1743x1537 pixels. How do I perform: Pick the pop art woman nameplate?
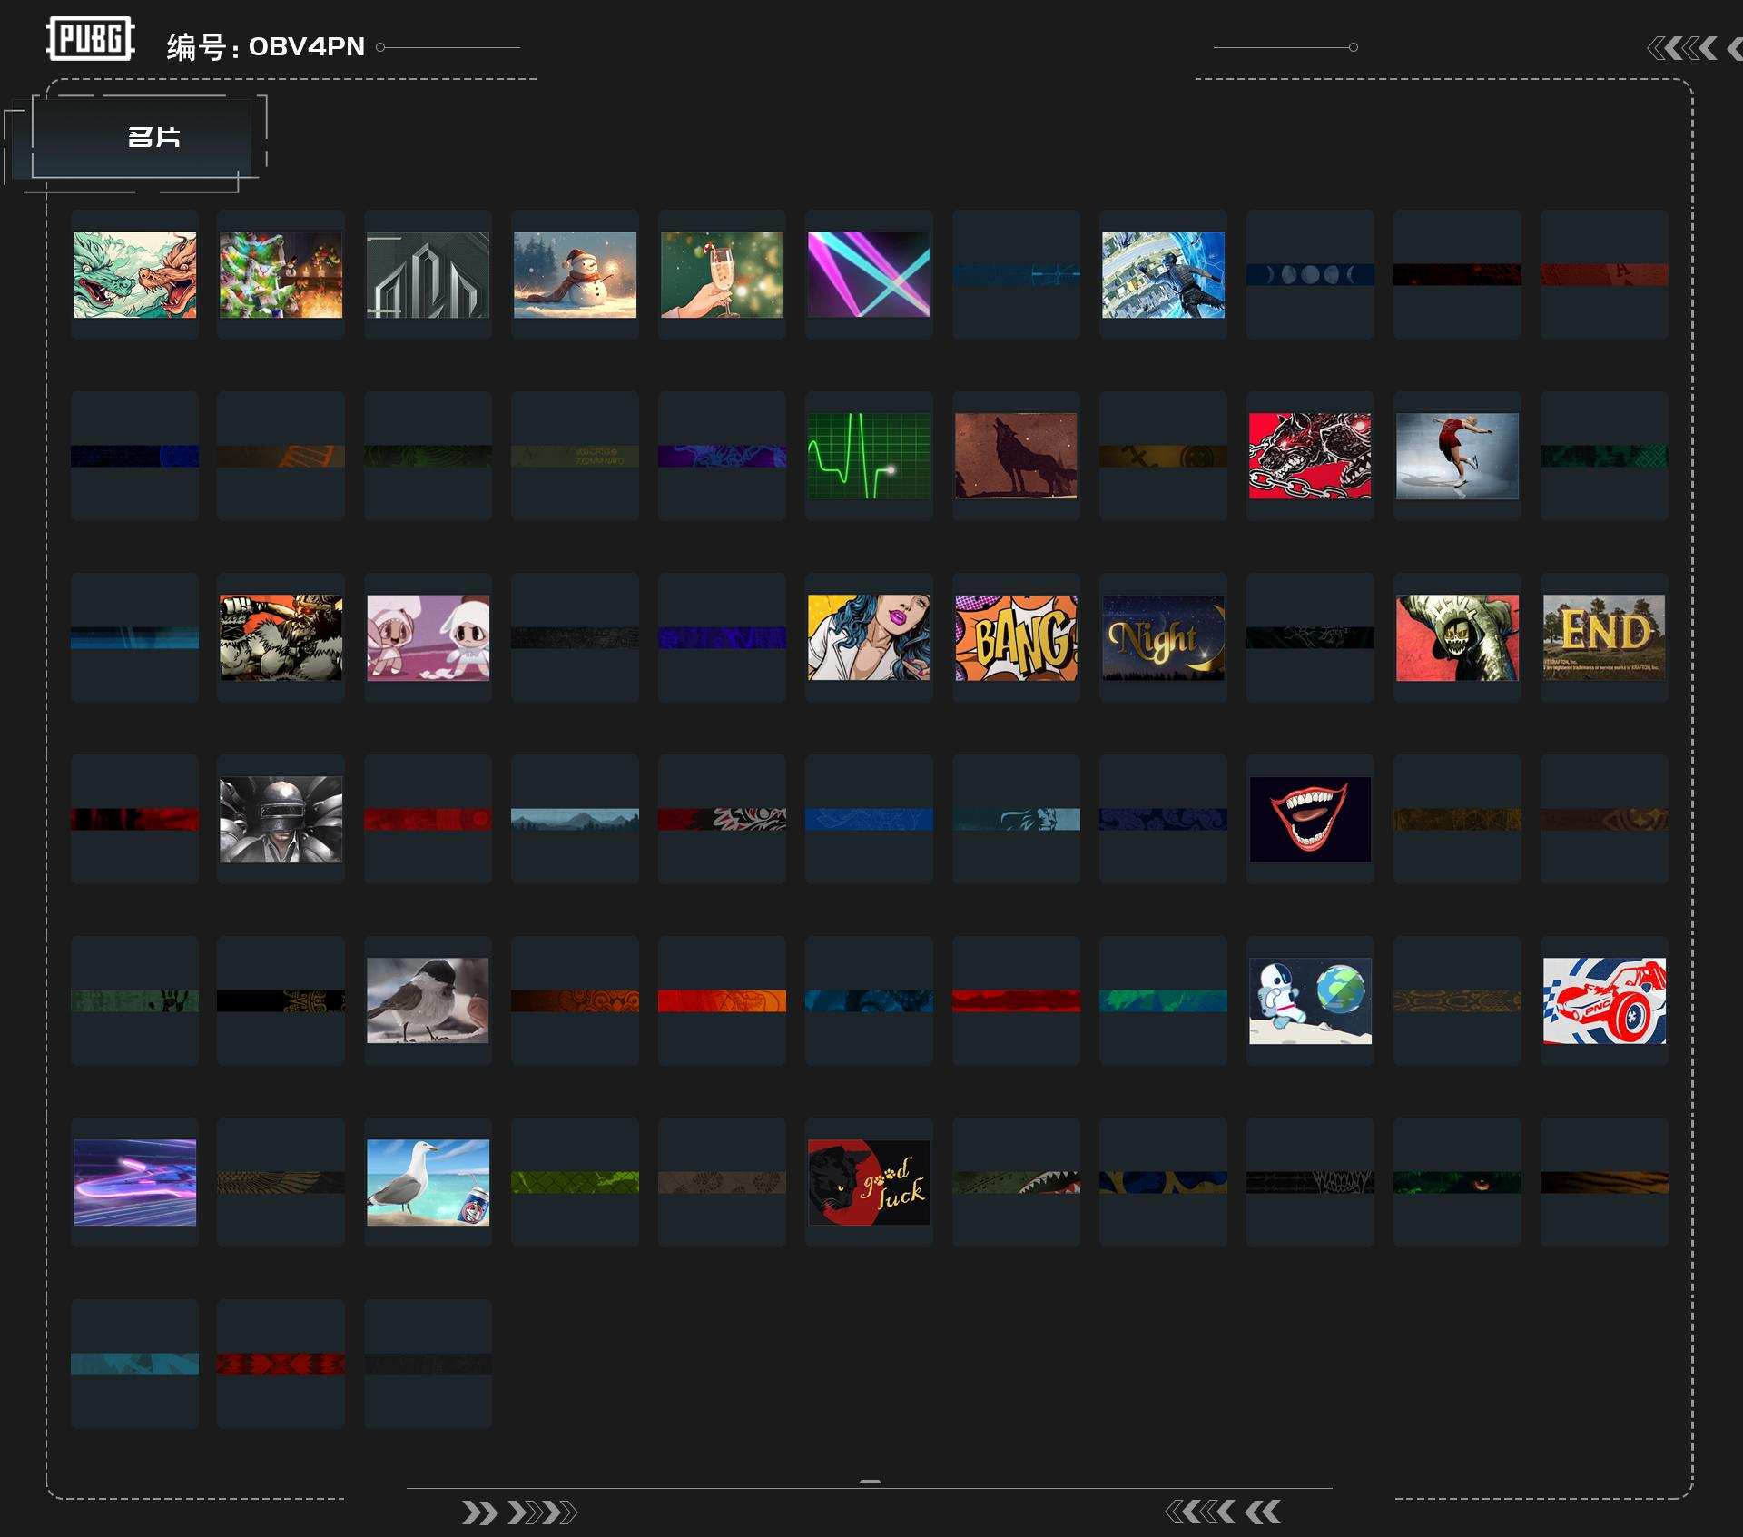coord(869,637)
